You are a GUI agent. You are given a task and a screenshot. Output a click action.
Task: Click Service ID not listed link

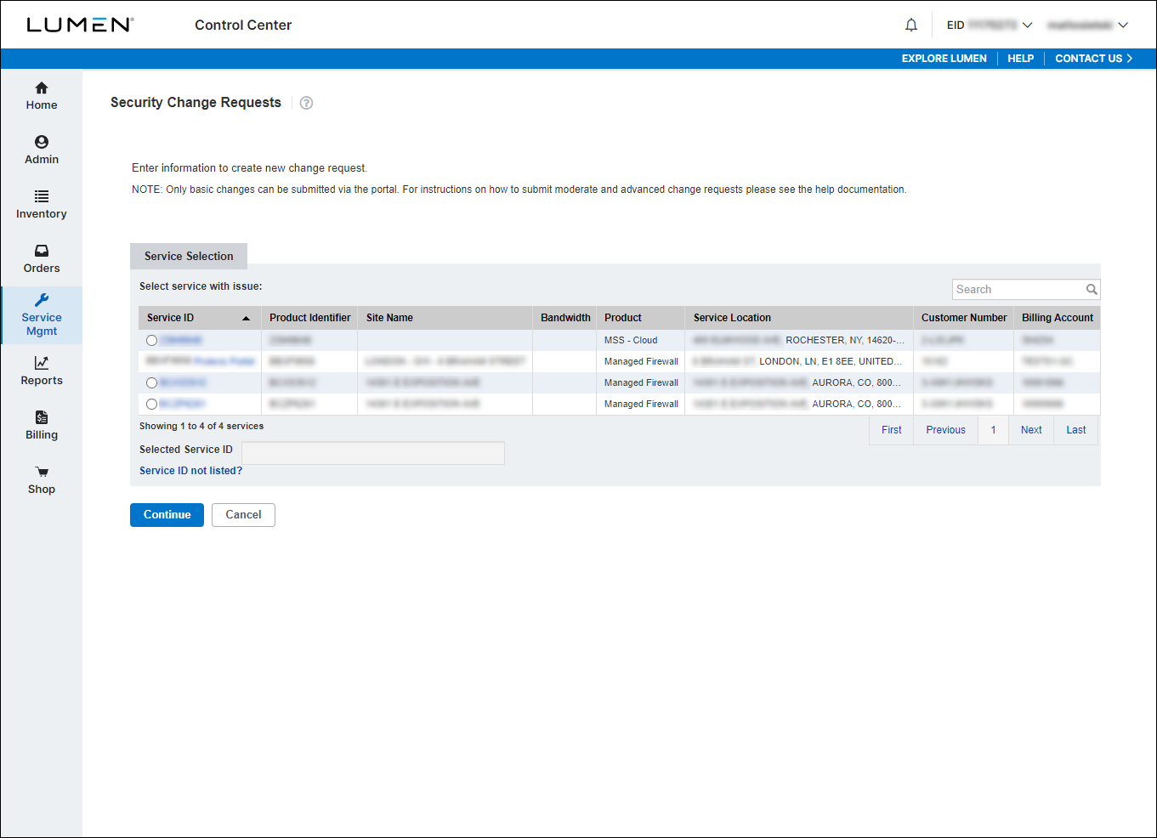(x=190, y=471)
